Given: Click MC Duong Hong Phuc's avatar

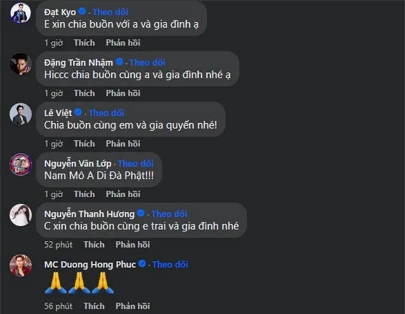Looking at the screenshot, I should [21, 265].
